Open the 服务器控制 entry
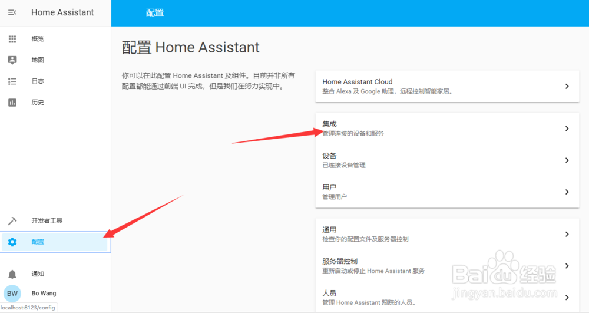Viewport: 589px width, 313px height. pos(447,266)
